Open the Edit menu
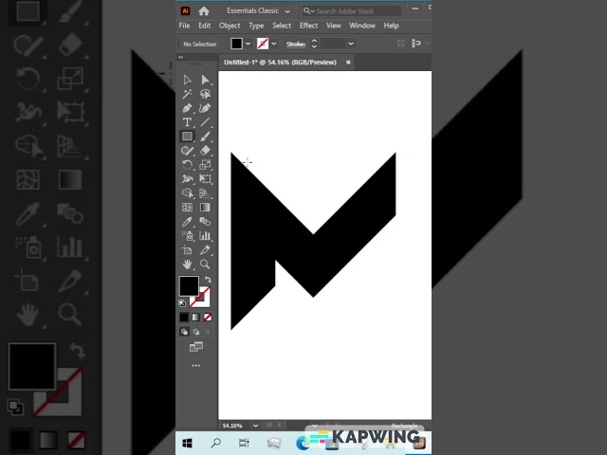 (205, 26)
